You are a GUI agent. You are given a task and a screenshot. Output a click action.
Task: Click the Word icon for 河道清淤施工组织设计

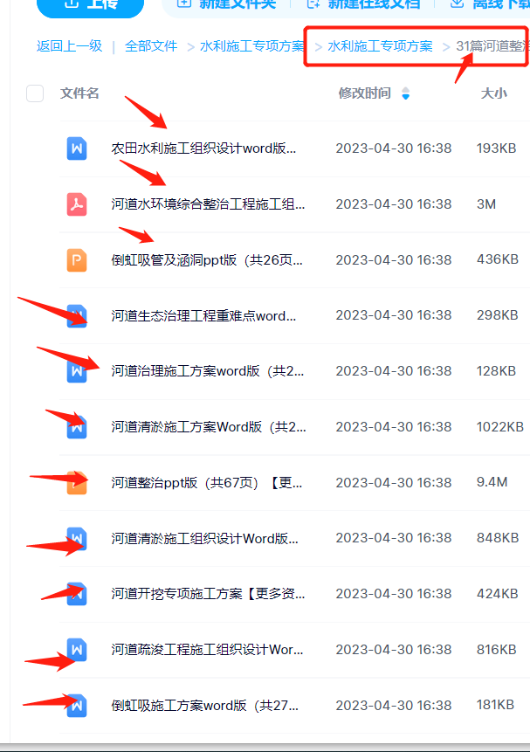(77, 538)
